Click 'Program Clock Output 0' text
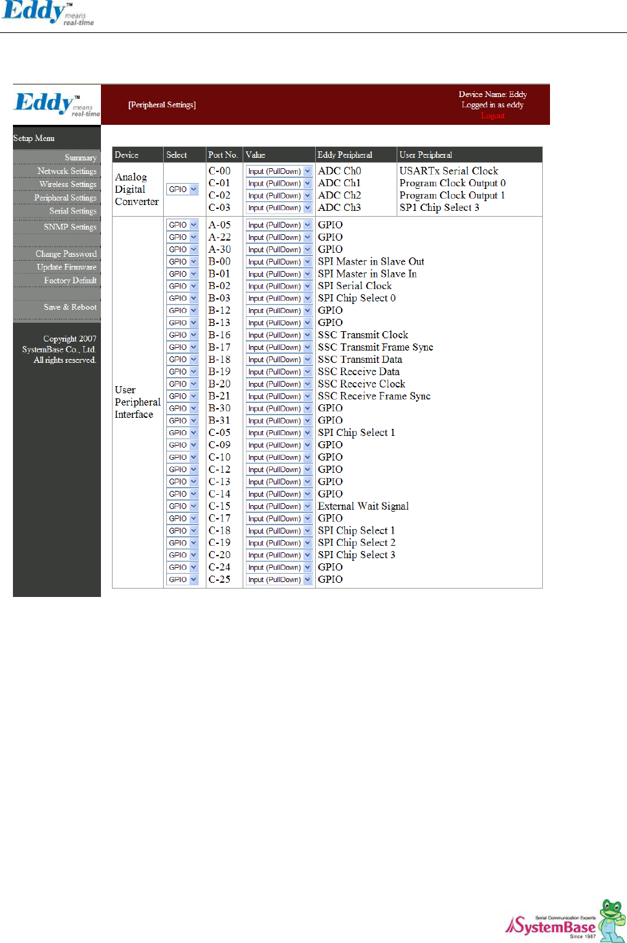627x943 pixels. [452, 183]
